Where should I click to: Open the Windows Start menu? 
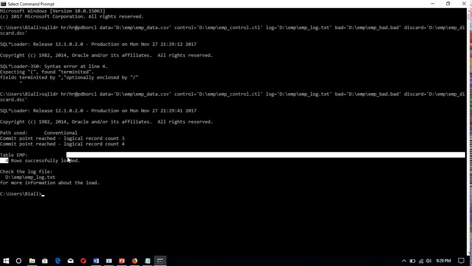6,261
